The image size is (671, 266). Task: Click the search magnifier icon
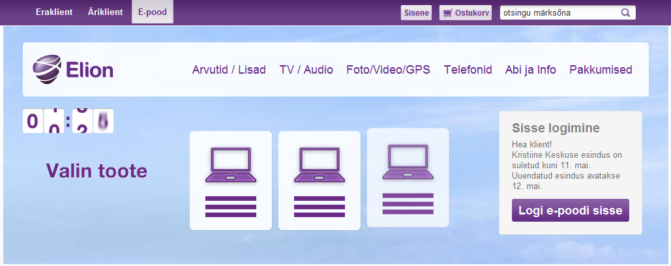click(625, 13)
